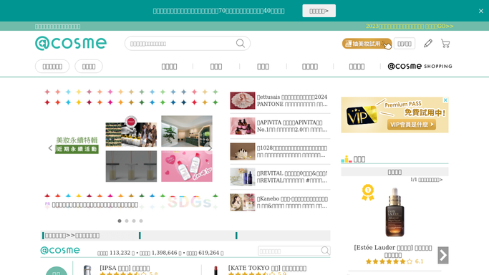
Task: Click the pencil write-review icon
Action: (x=428, y=44)
